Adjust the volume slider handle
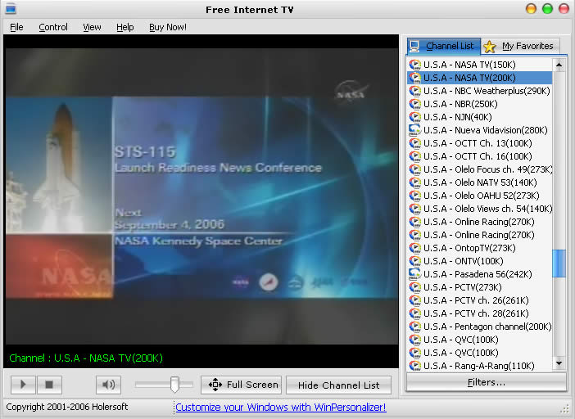The image size is (575, 419). click(x=174, y=384)
